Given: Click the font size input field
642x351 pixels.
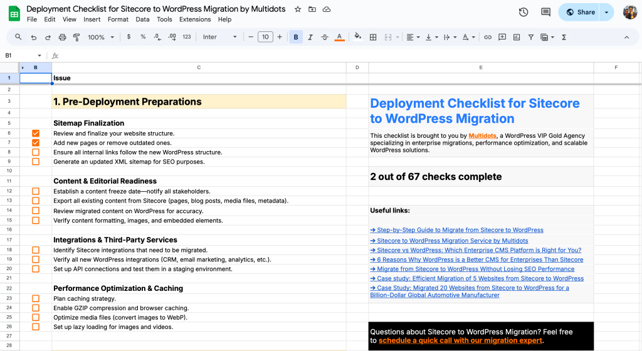Looking at the screenshot, I should coord(265,37).
